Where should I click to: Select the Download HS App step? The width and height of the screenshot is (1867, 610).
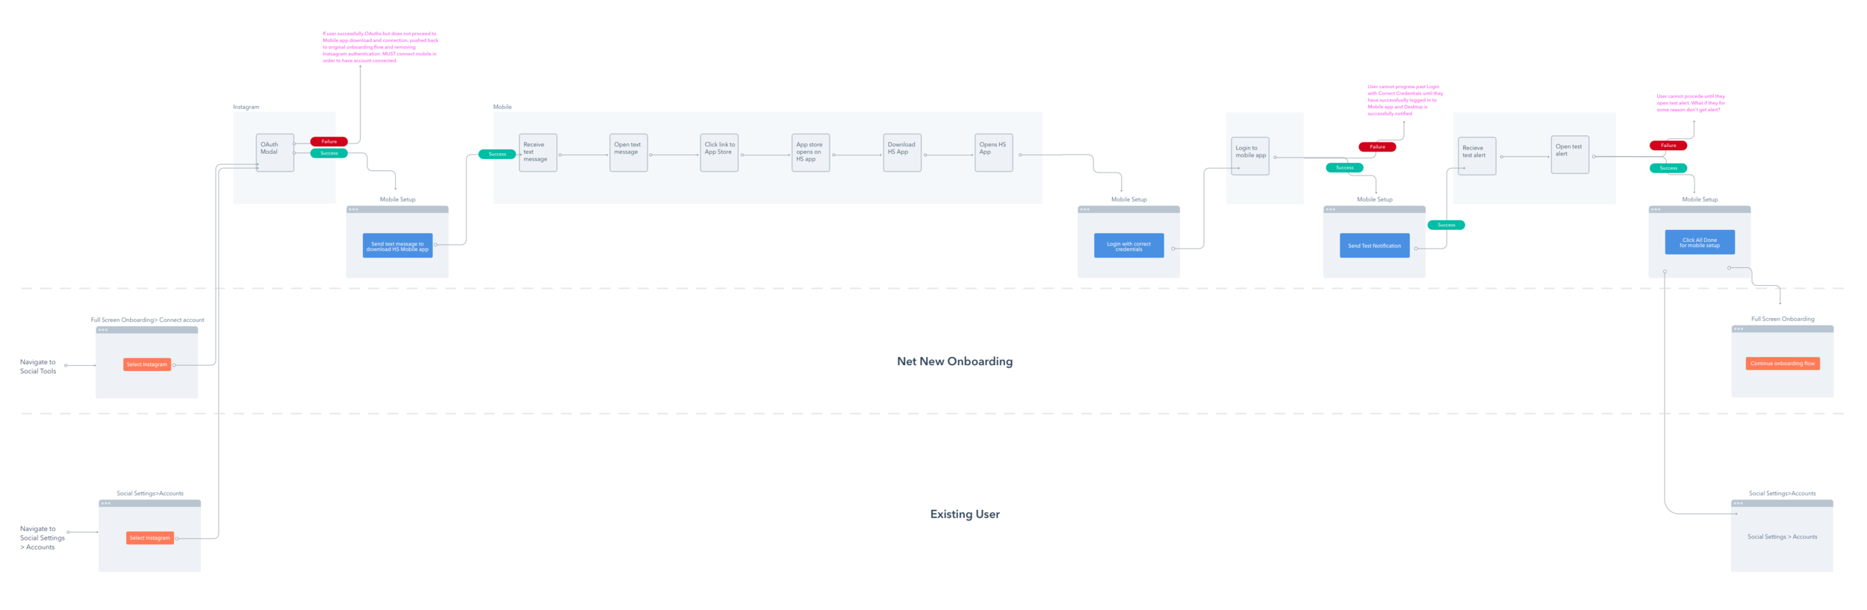click(902, 152)
